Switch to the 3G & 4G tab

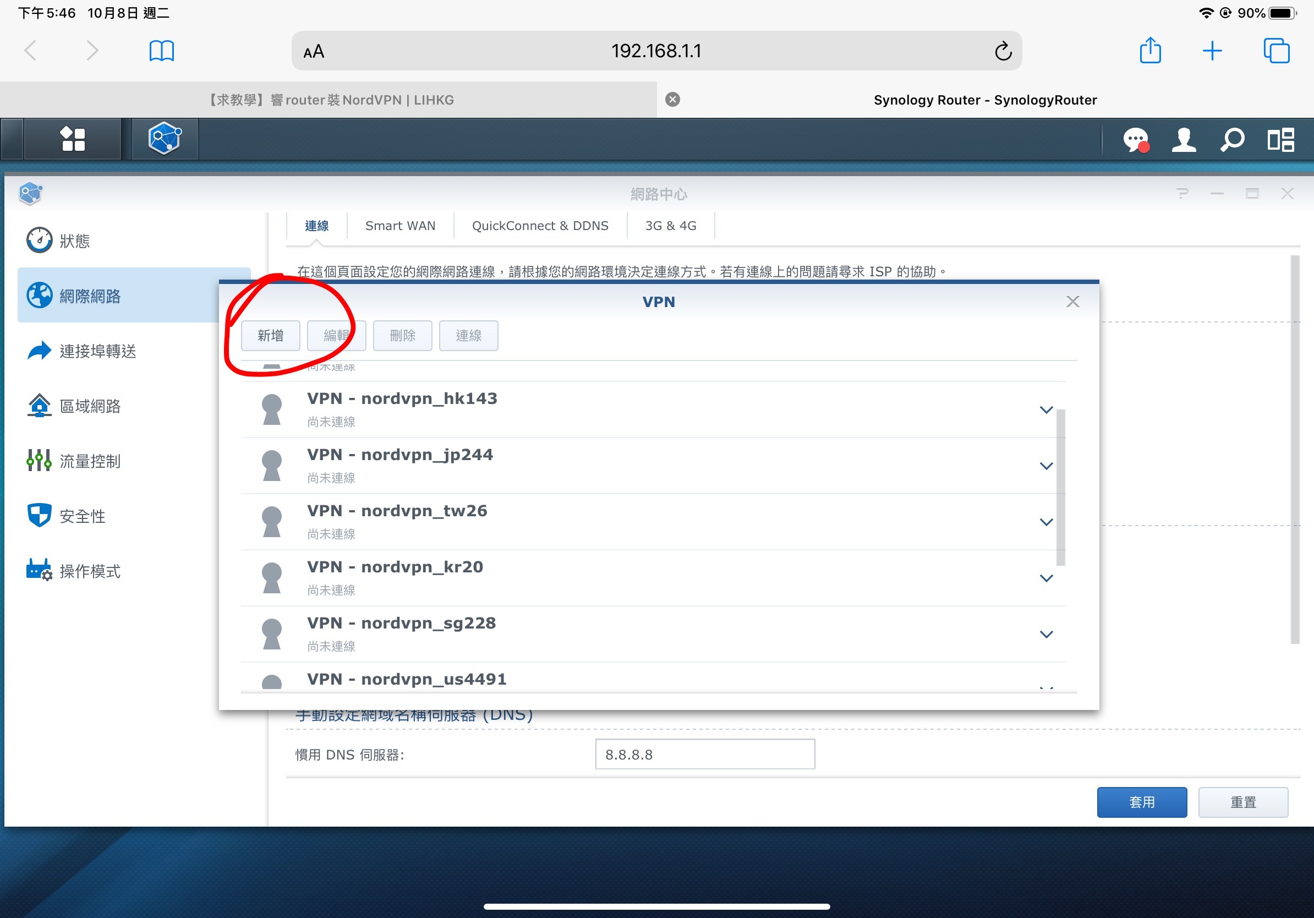(x=670, y=226)
